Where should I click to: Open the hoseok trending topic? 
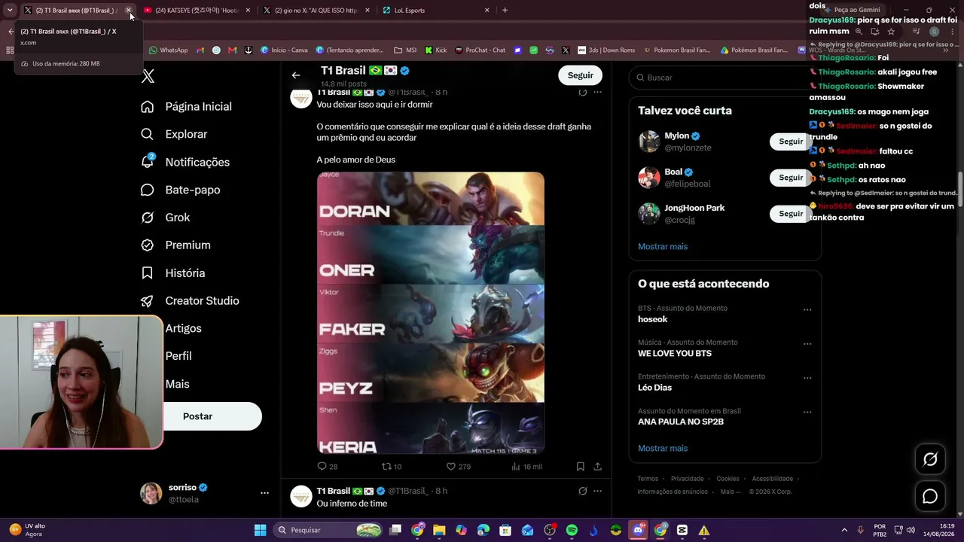click(652, 319)
